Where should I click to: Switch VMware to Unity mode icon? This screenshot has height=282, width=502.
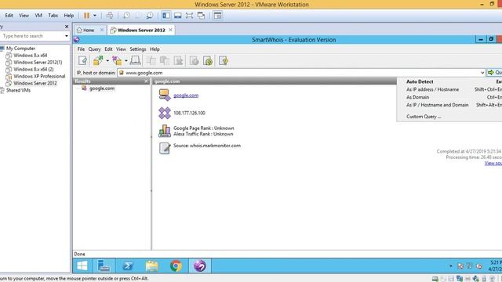pyautogui.click(x=201, y=16)
